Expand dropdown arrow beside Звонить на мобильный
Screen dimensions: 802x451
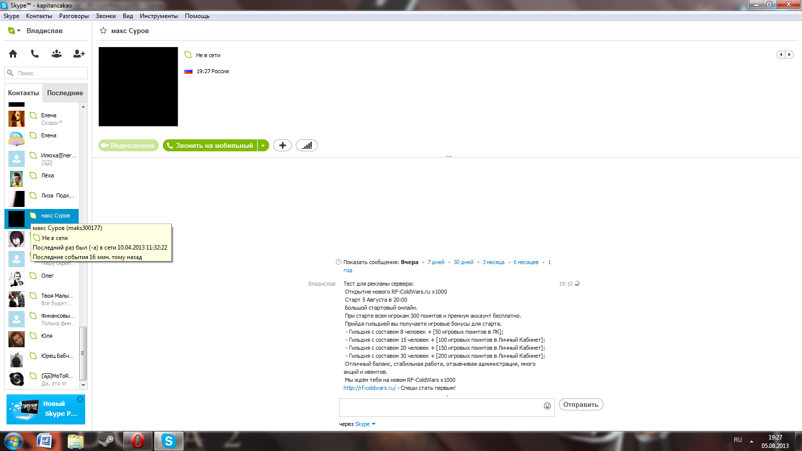coord(263,145)
